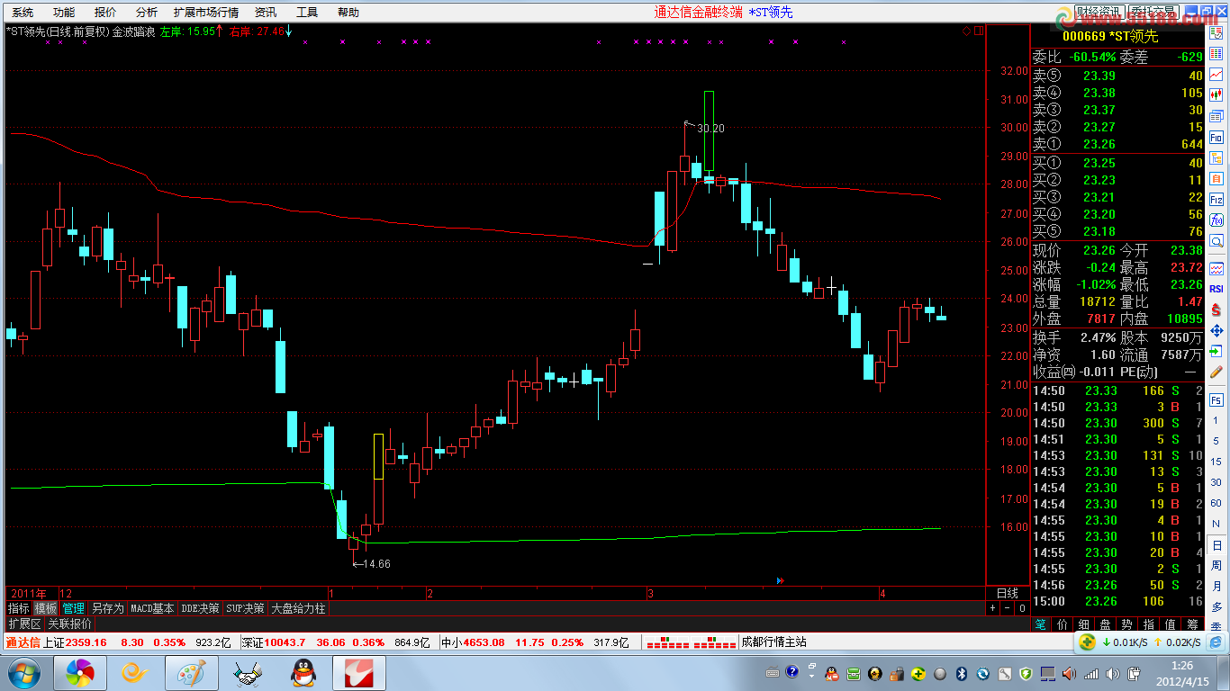Viewport: 1230px width, 691px height.
Task: Open the QQ penguin taskbar icon
Action: (303, 673)
